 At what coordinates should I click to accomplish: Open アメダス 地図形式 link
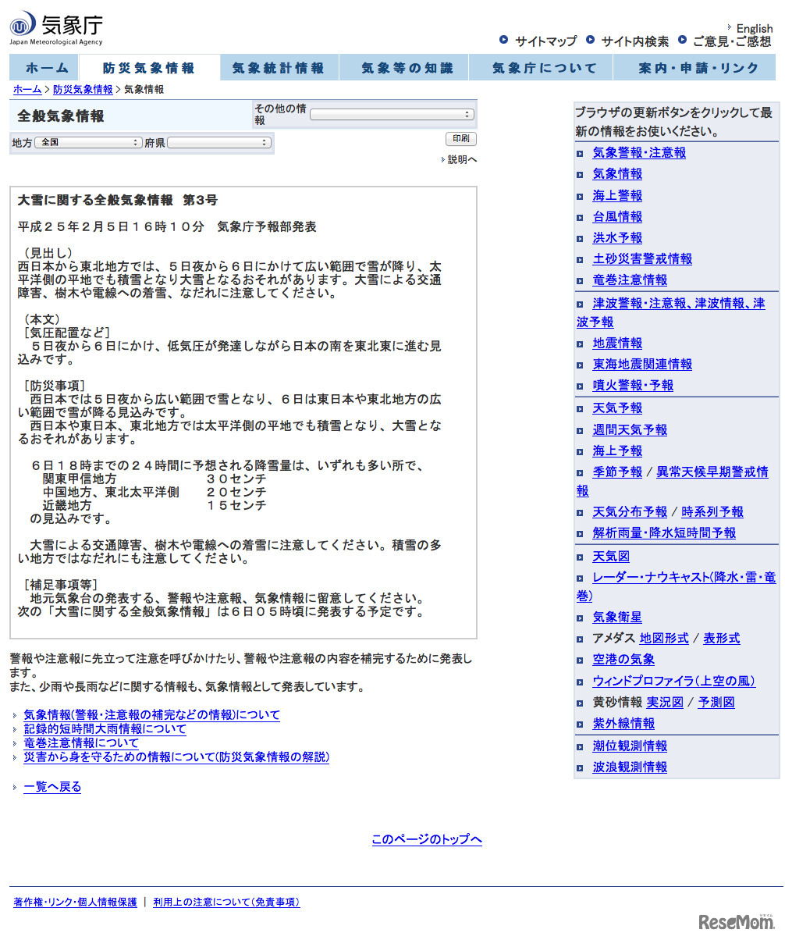(664, 639)
